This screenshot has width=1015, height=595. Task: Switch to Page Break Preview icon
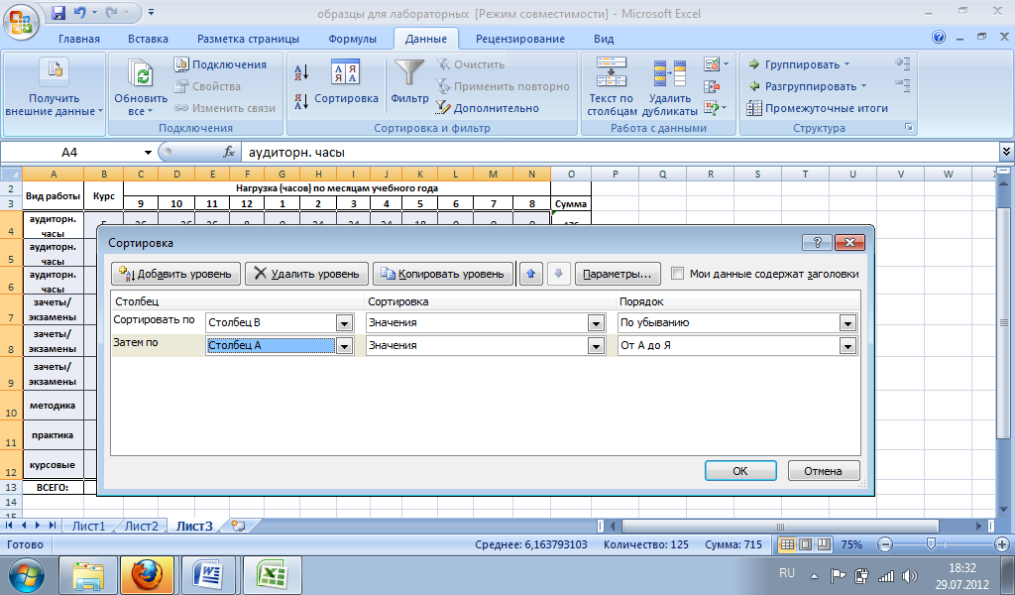pos(824,544)
